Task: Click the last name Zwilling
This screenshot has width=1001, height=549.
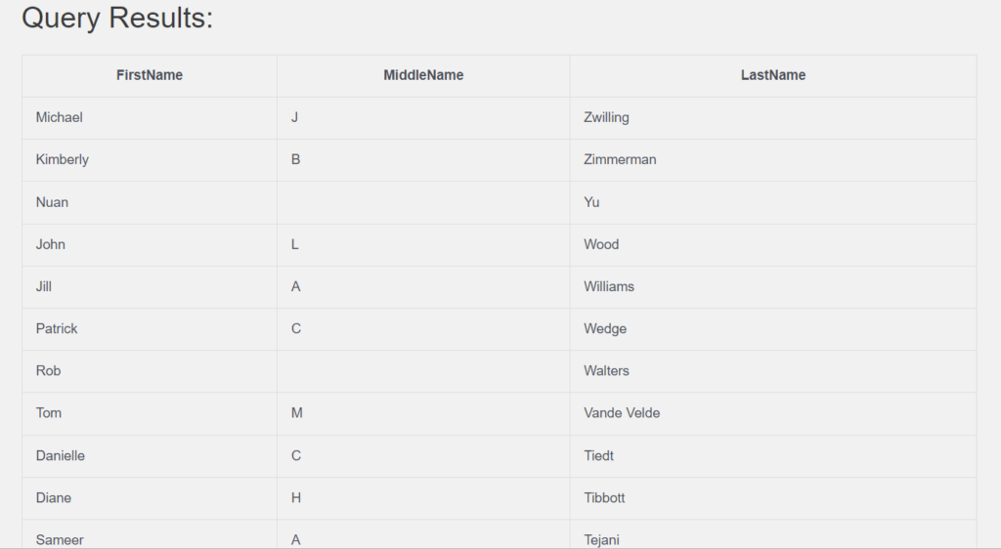Action: click(606, 117)
